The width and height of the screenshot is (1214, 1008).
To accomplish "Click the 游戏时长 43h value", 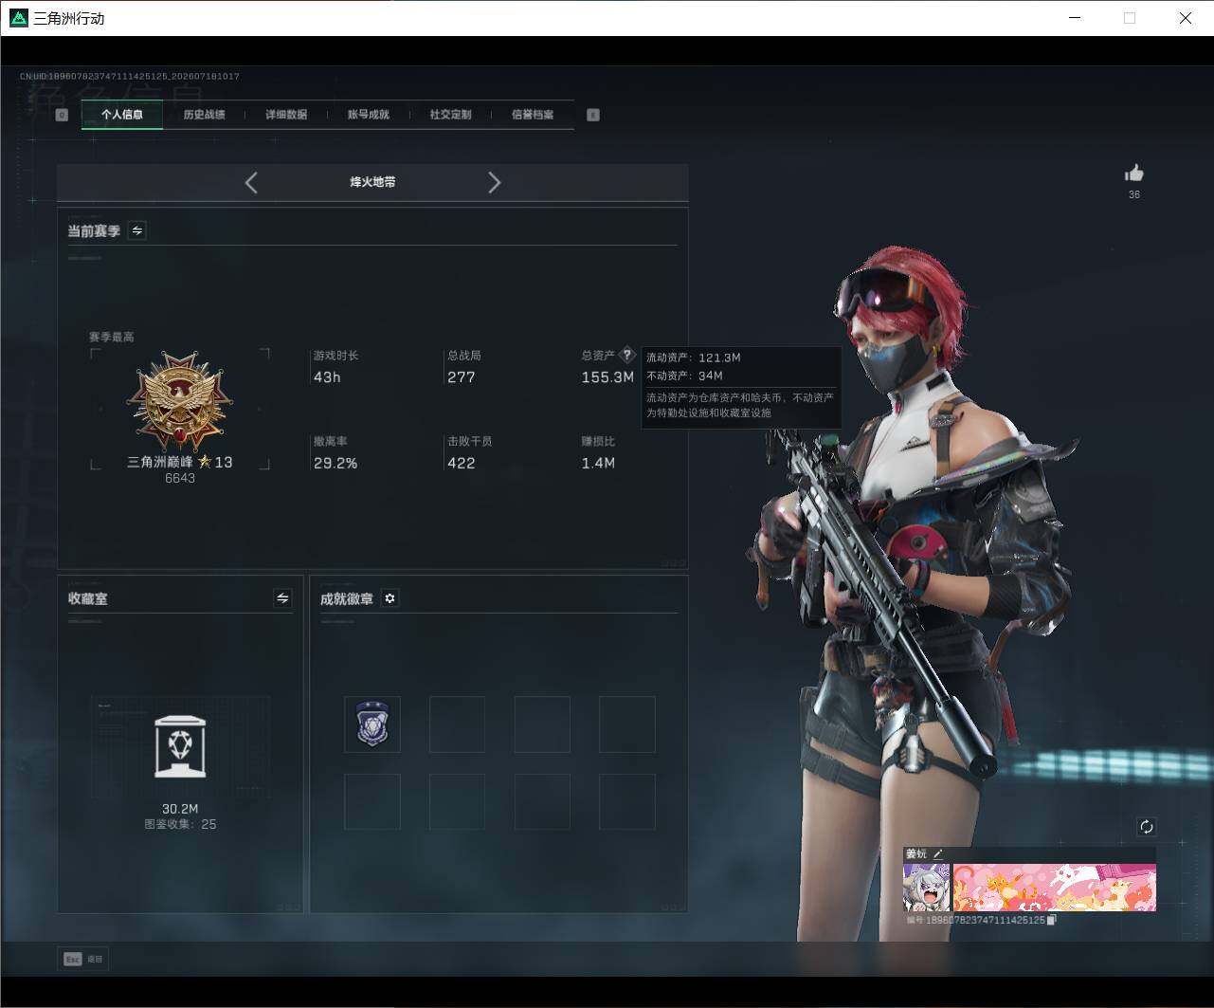I will (x=327, y=377).
